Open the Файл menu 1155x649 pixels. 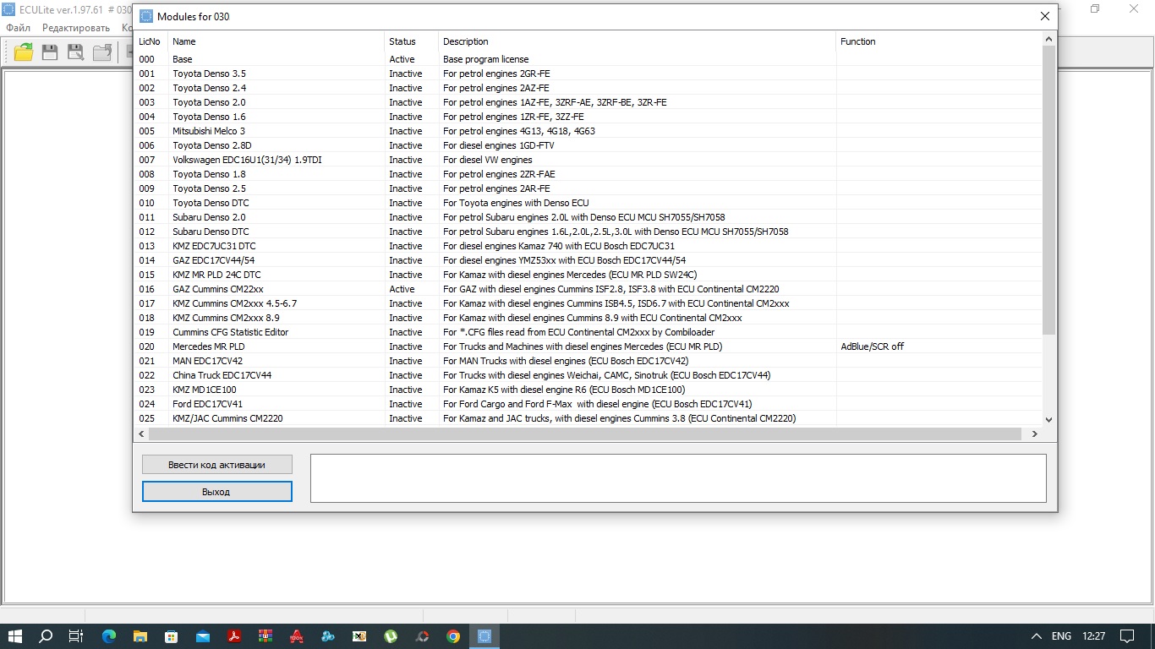coord(18,28)
